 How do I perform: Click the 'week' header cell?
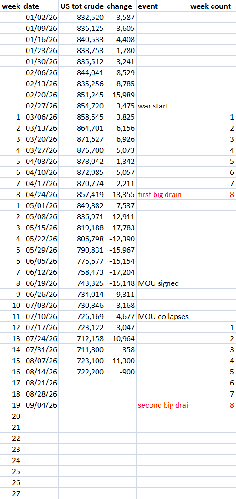click(12, 6)
